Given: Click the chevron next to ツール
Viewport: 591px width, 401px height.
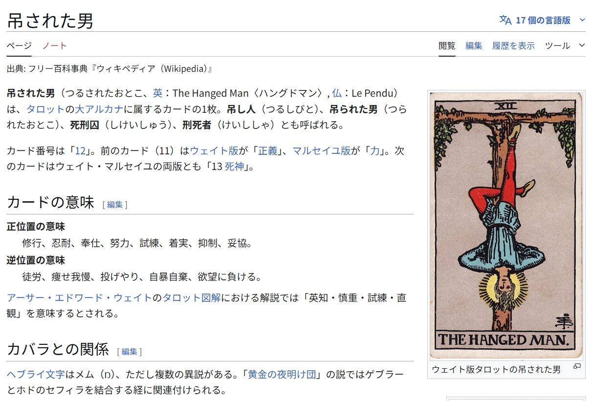Looking at the screenshot, I should click(x=582, y=45).
